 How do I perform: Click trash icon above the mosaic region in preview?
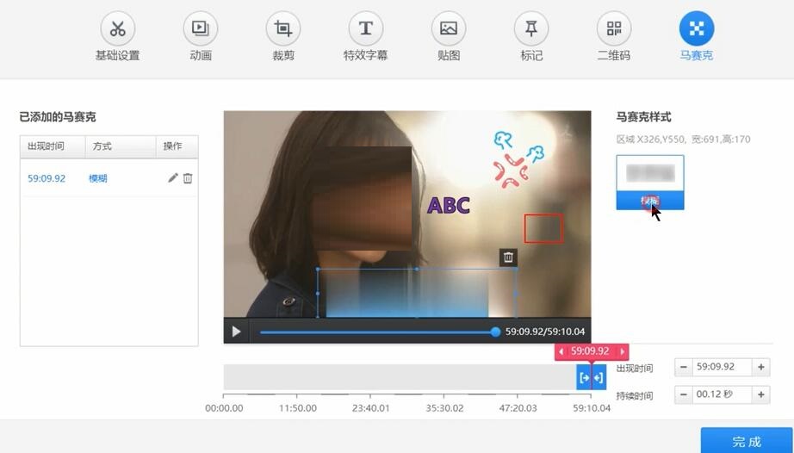(508, 257)
